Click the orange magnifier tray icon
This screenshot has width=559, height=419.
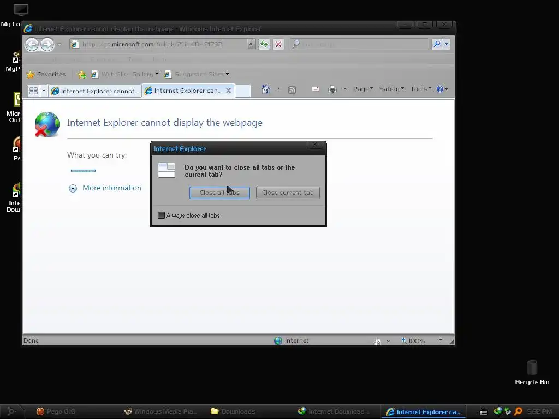518,411
